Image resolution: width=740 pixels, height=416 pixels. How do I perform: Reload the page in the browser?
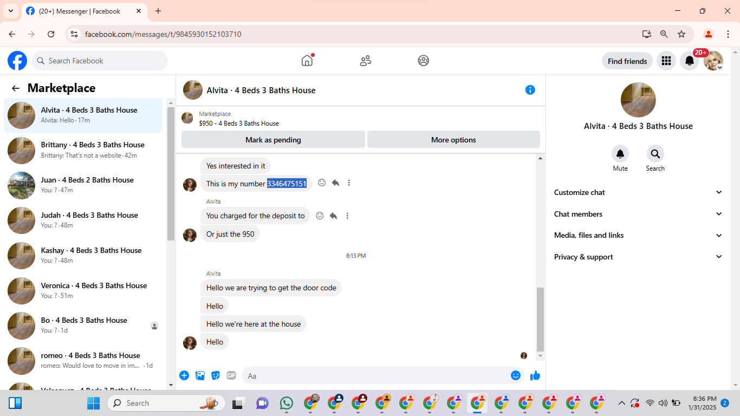[51, 34]
